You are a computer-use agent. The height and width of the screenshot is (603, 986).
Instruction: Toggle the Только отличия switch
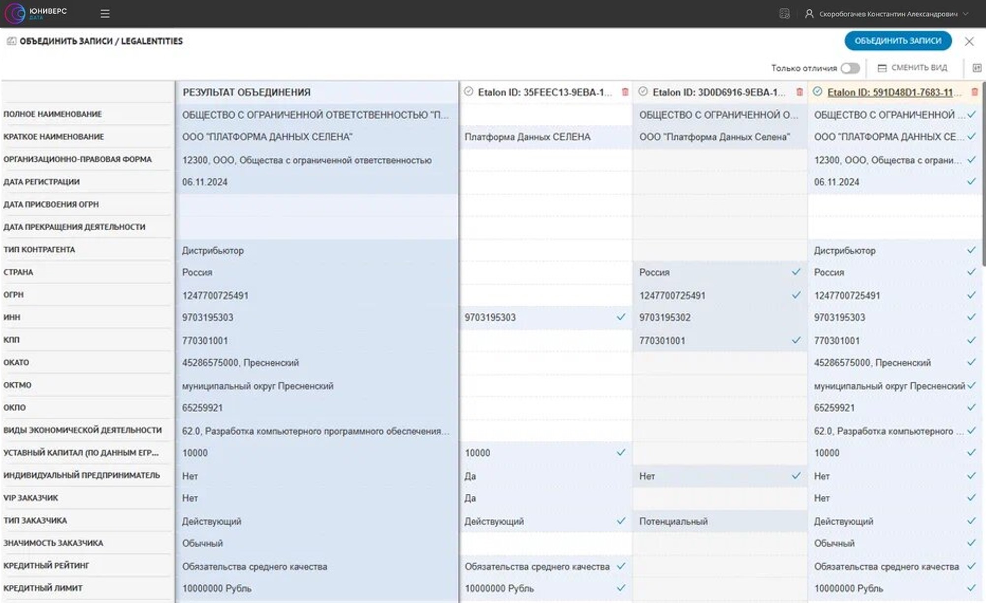(x=850, y=68)
